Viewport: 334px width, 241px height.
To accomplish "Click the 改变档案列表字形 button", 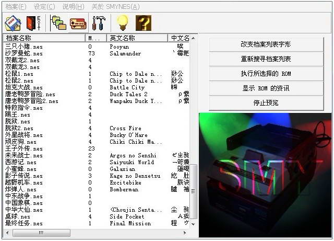I will coord(266,44).
